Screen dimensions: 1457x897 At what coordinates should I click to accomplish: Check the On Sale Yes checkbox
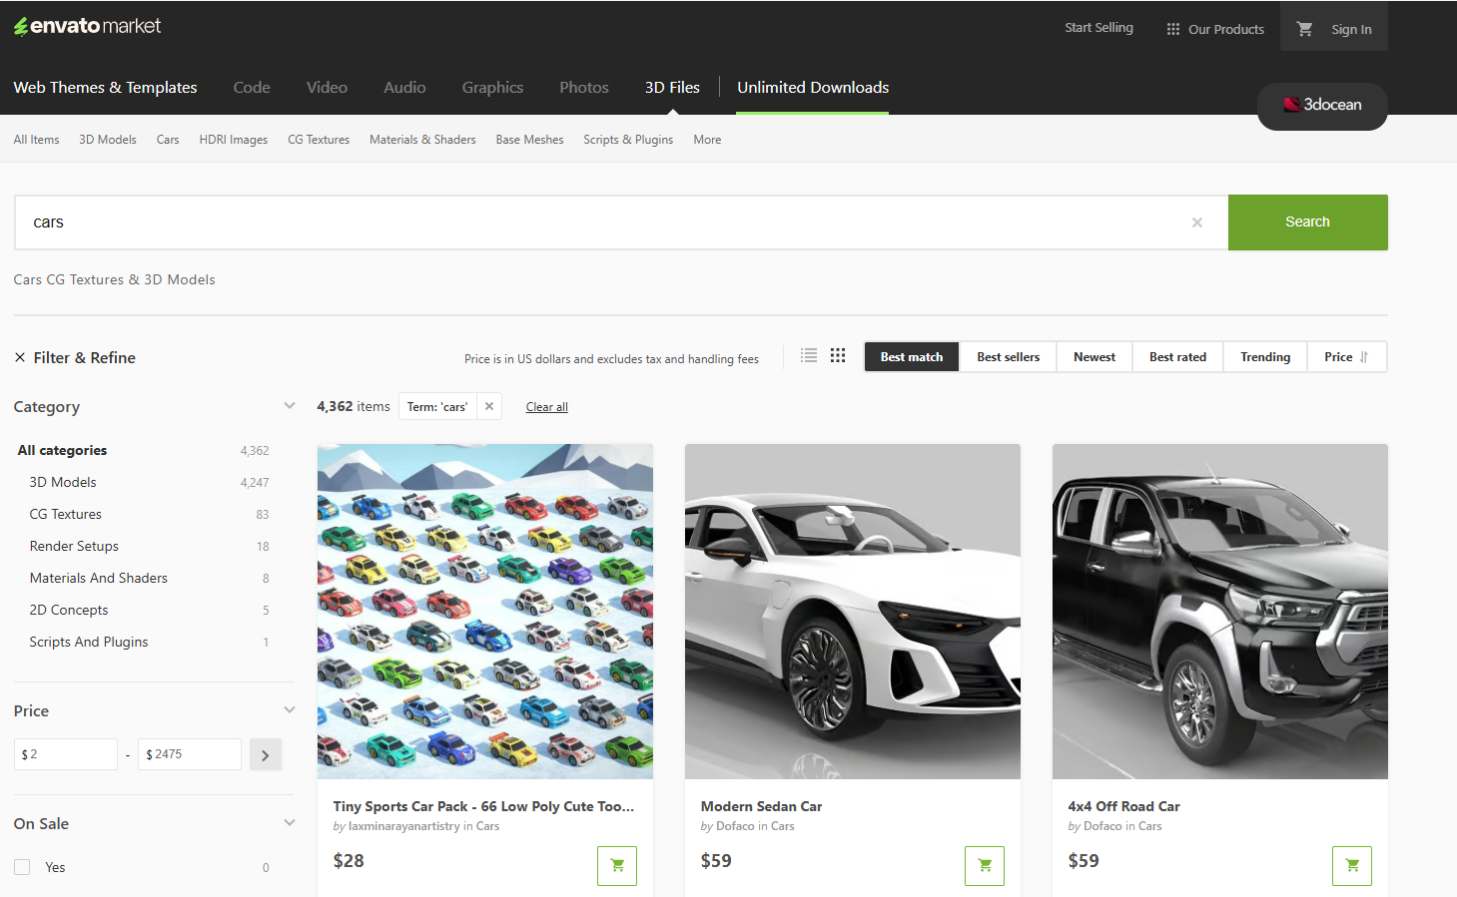click(x=22, y=867)
